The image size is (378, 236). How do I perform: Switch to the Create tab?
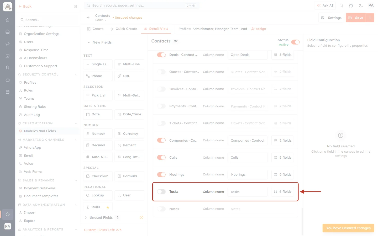[95, 29]
